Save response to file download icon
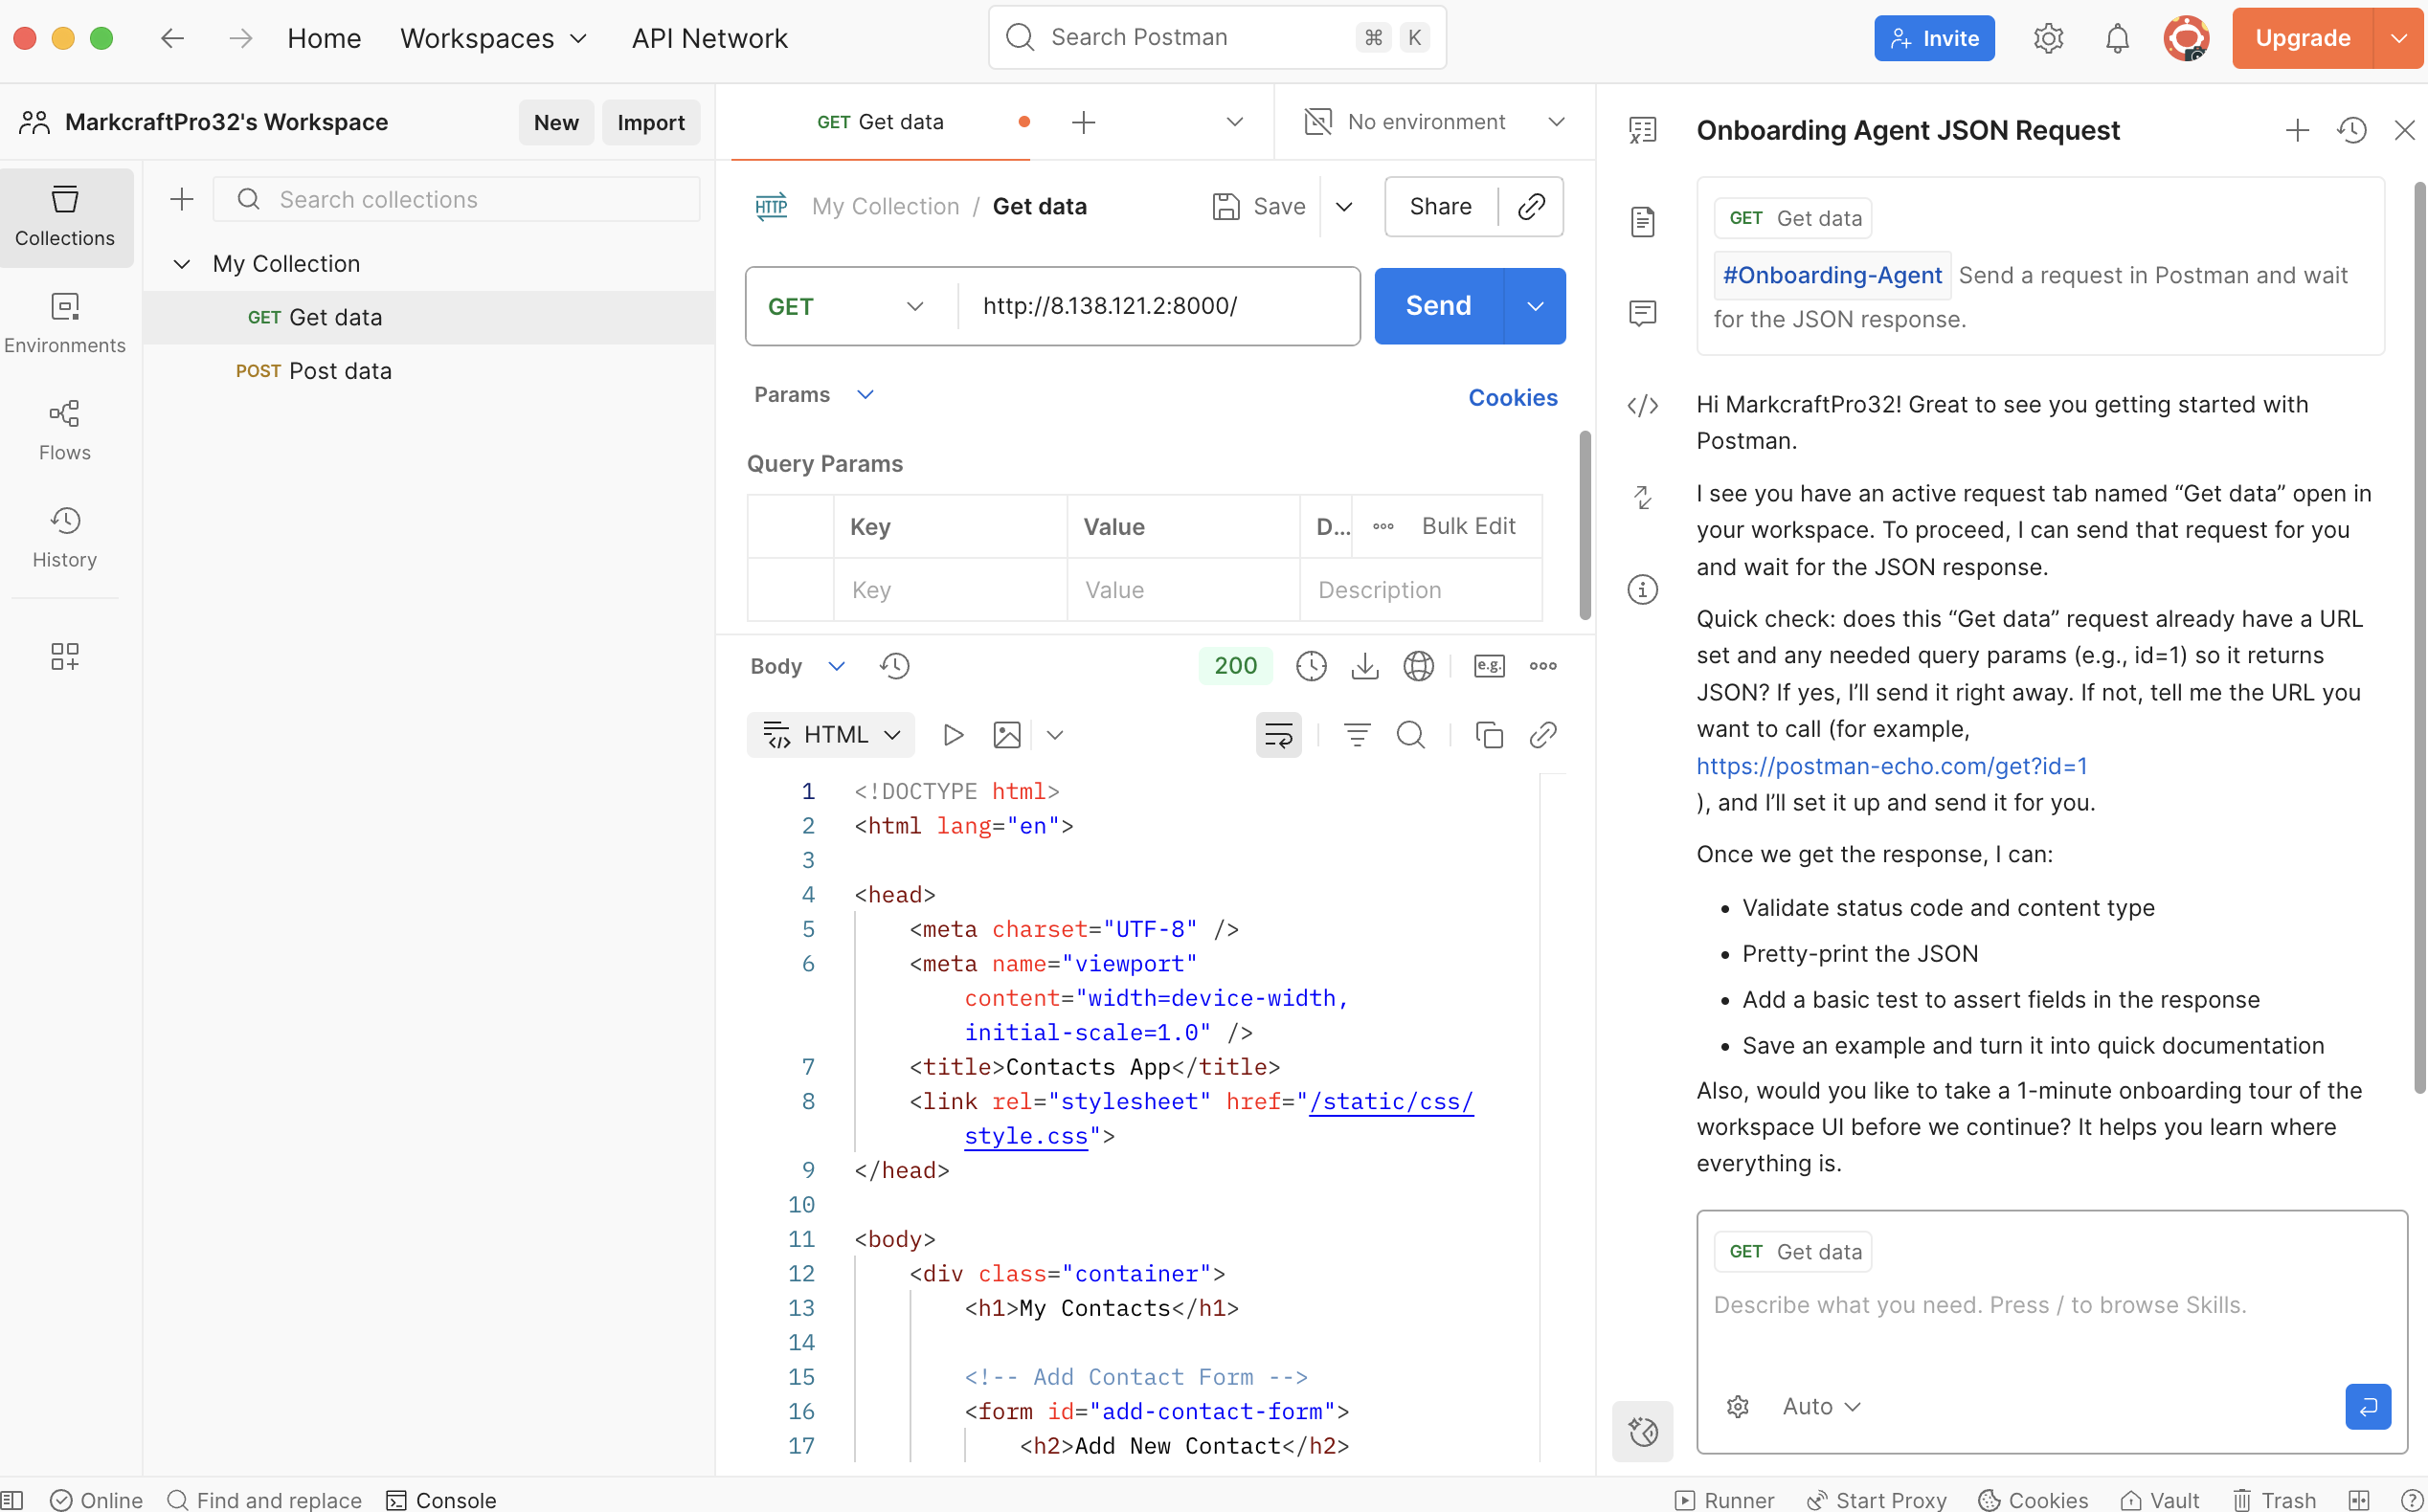 [x=1364, y=666]
